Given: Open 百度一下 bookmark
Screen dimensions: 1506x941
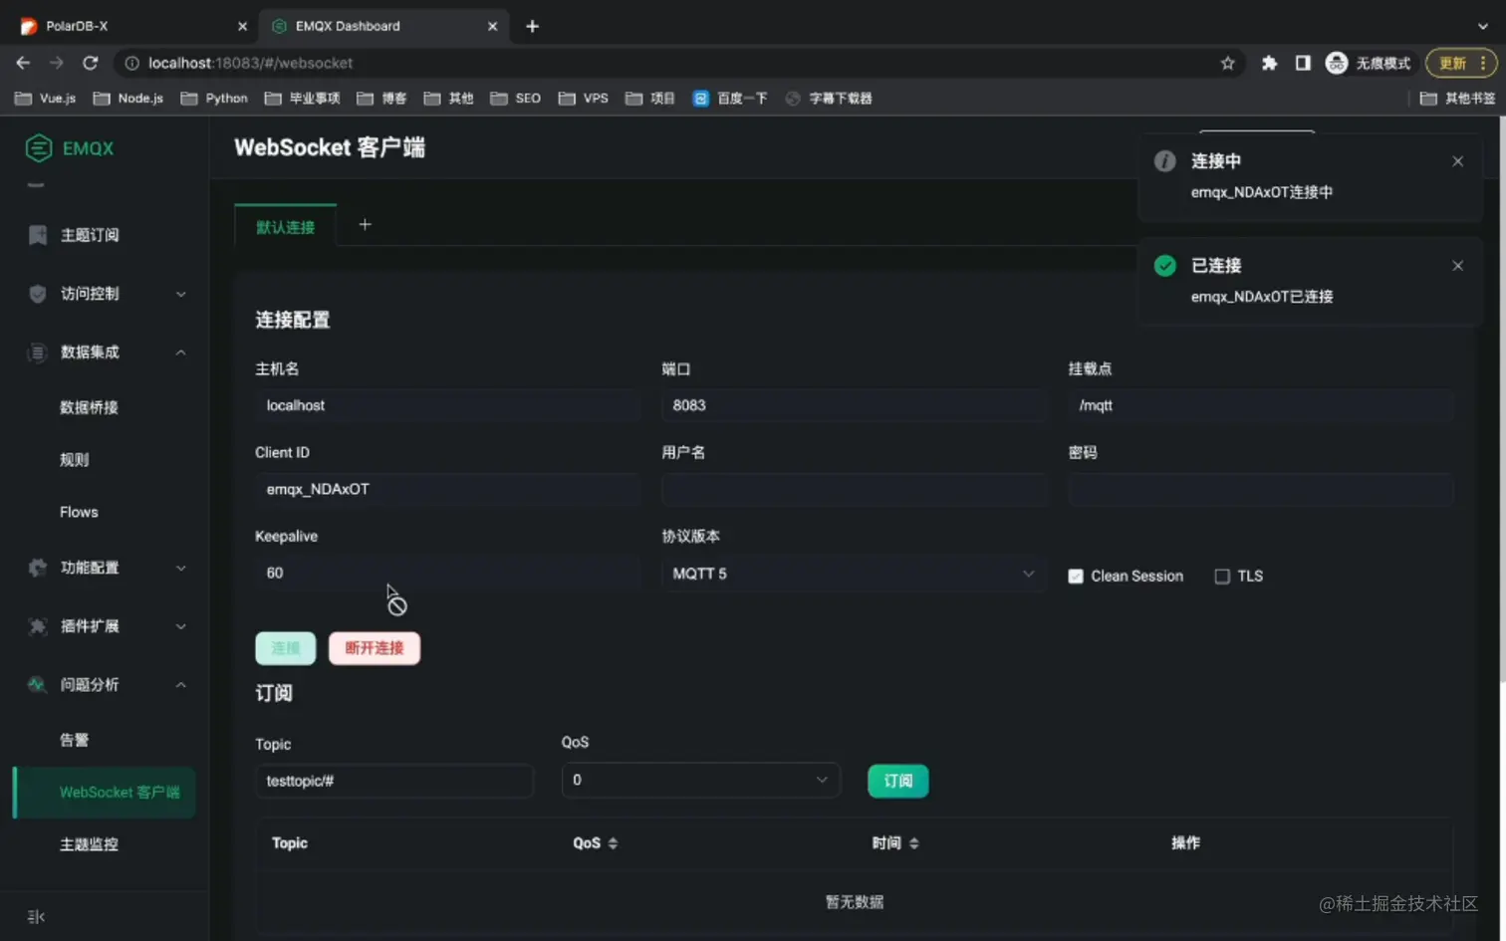Looking at the screenshot, I should [730, 99].
